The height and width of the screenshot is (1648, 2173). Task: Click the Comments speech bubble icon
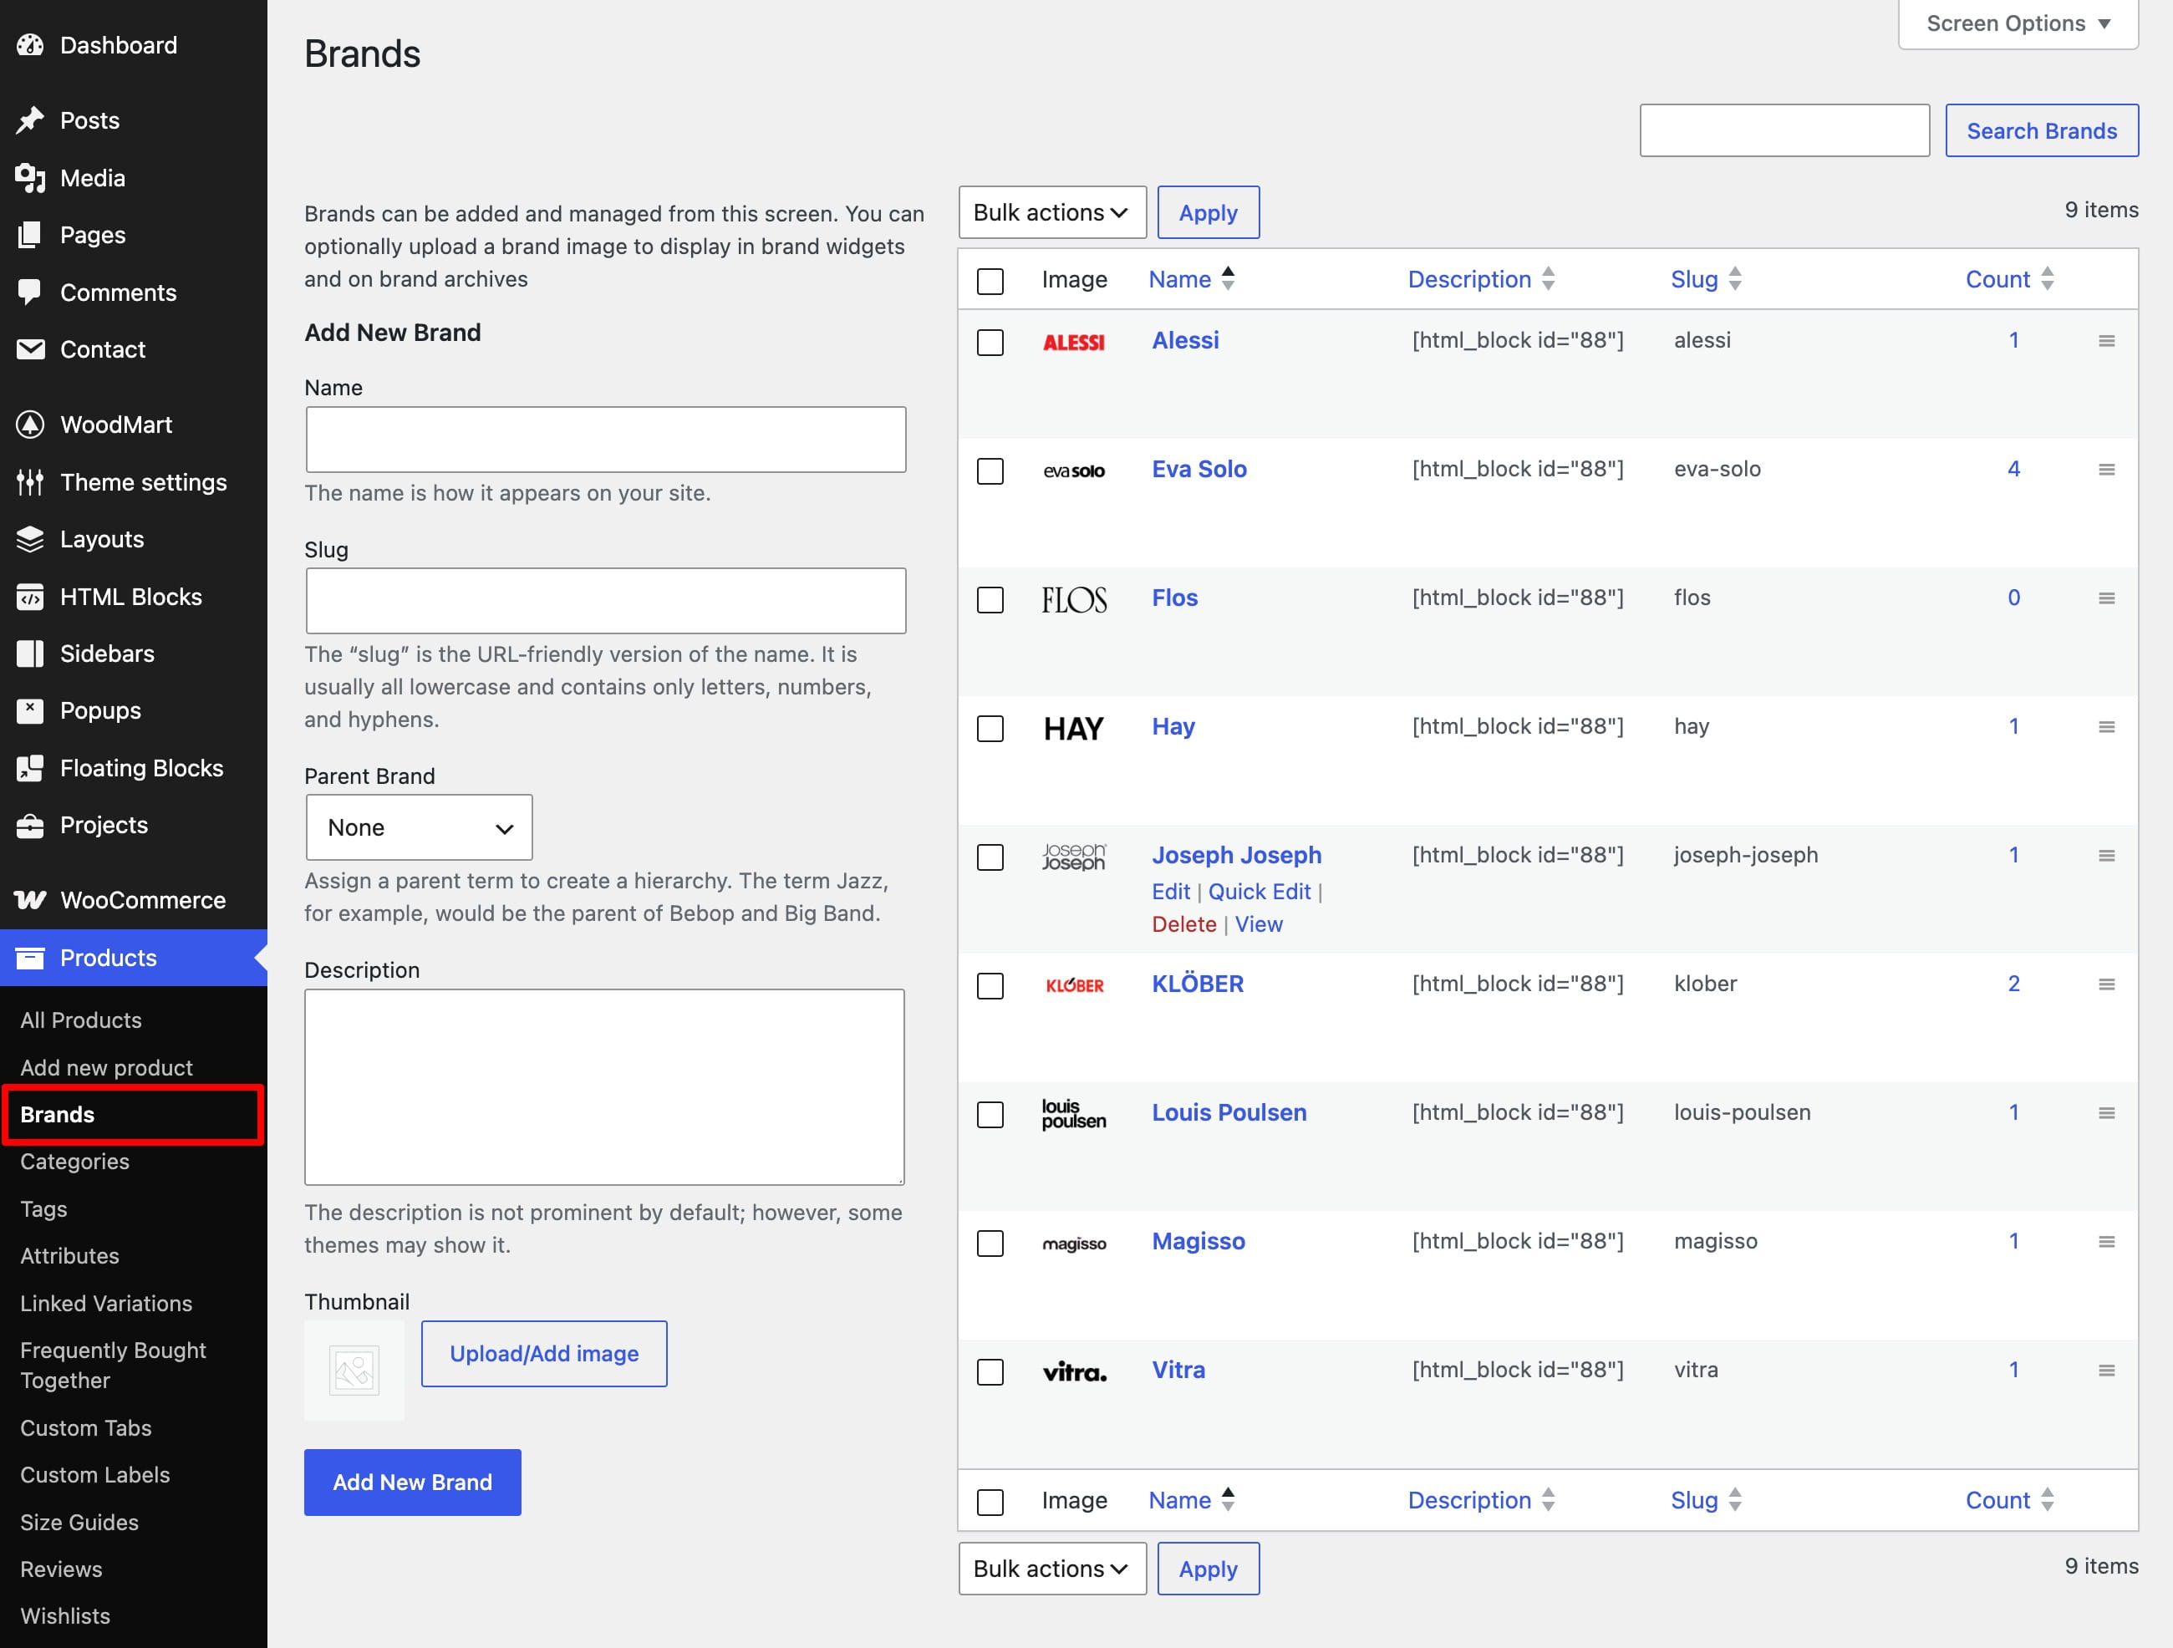coord(30,292)
